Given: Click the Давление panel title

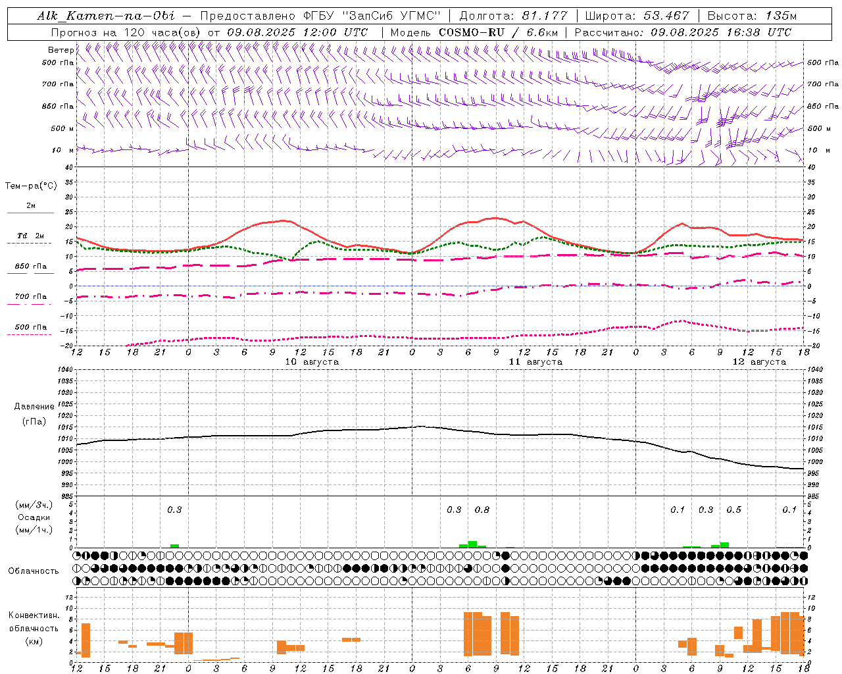Looking at the screenshot, I should coord(34,407).
